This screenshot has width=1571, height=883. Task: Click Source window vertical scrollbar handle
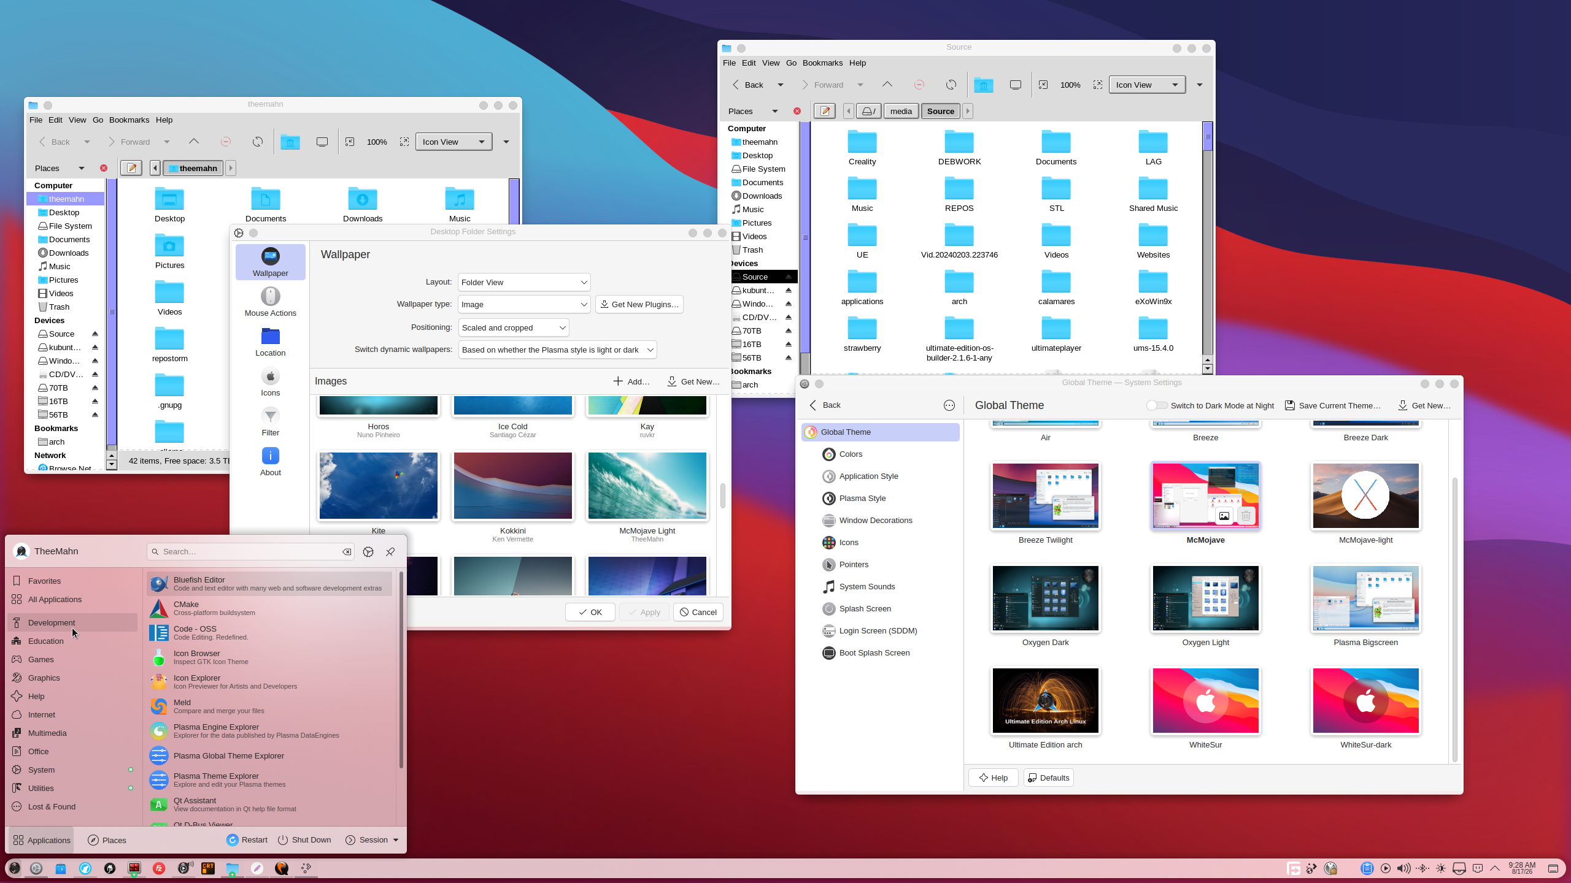[x=1208, y=137]
